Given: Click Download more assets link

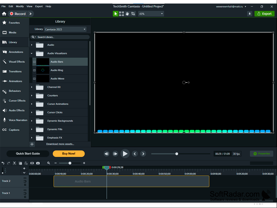Looking at the screenshot, I should point(60,144).
